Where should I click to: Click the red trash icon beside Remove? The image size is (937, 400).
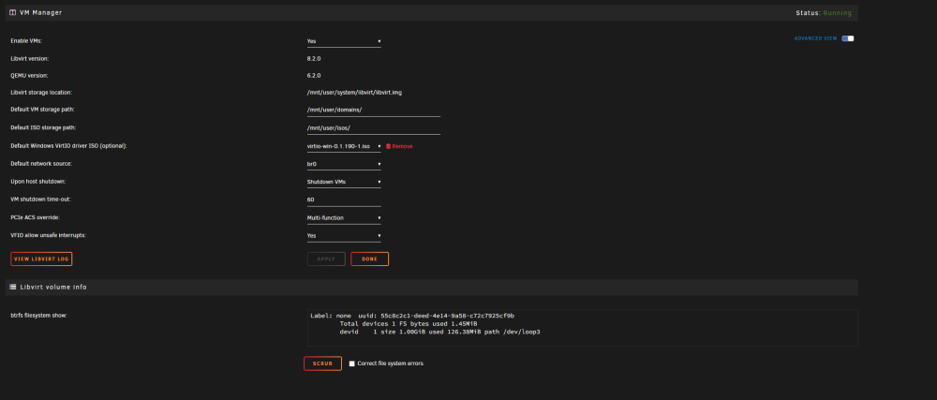tap(389, 146)
